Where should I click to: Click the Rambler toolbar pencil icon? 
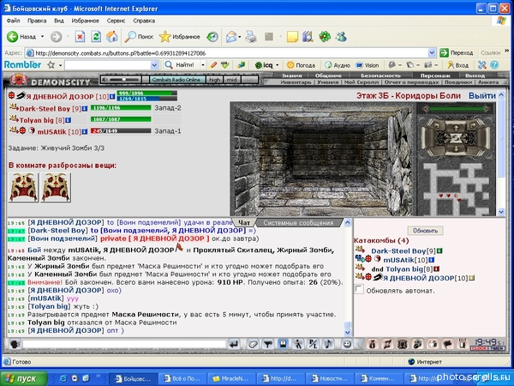213,65
